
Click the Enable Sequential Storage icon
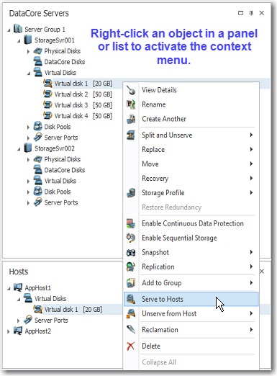[x=131, y=238]
